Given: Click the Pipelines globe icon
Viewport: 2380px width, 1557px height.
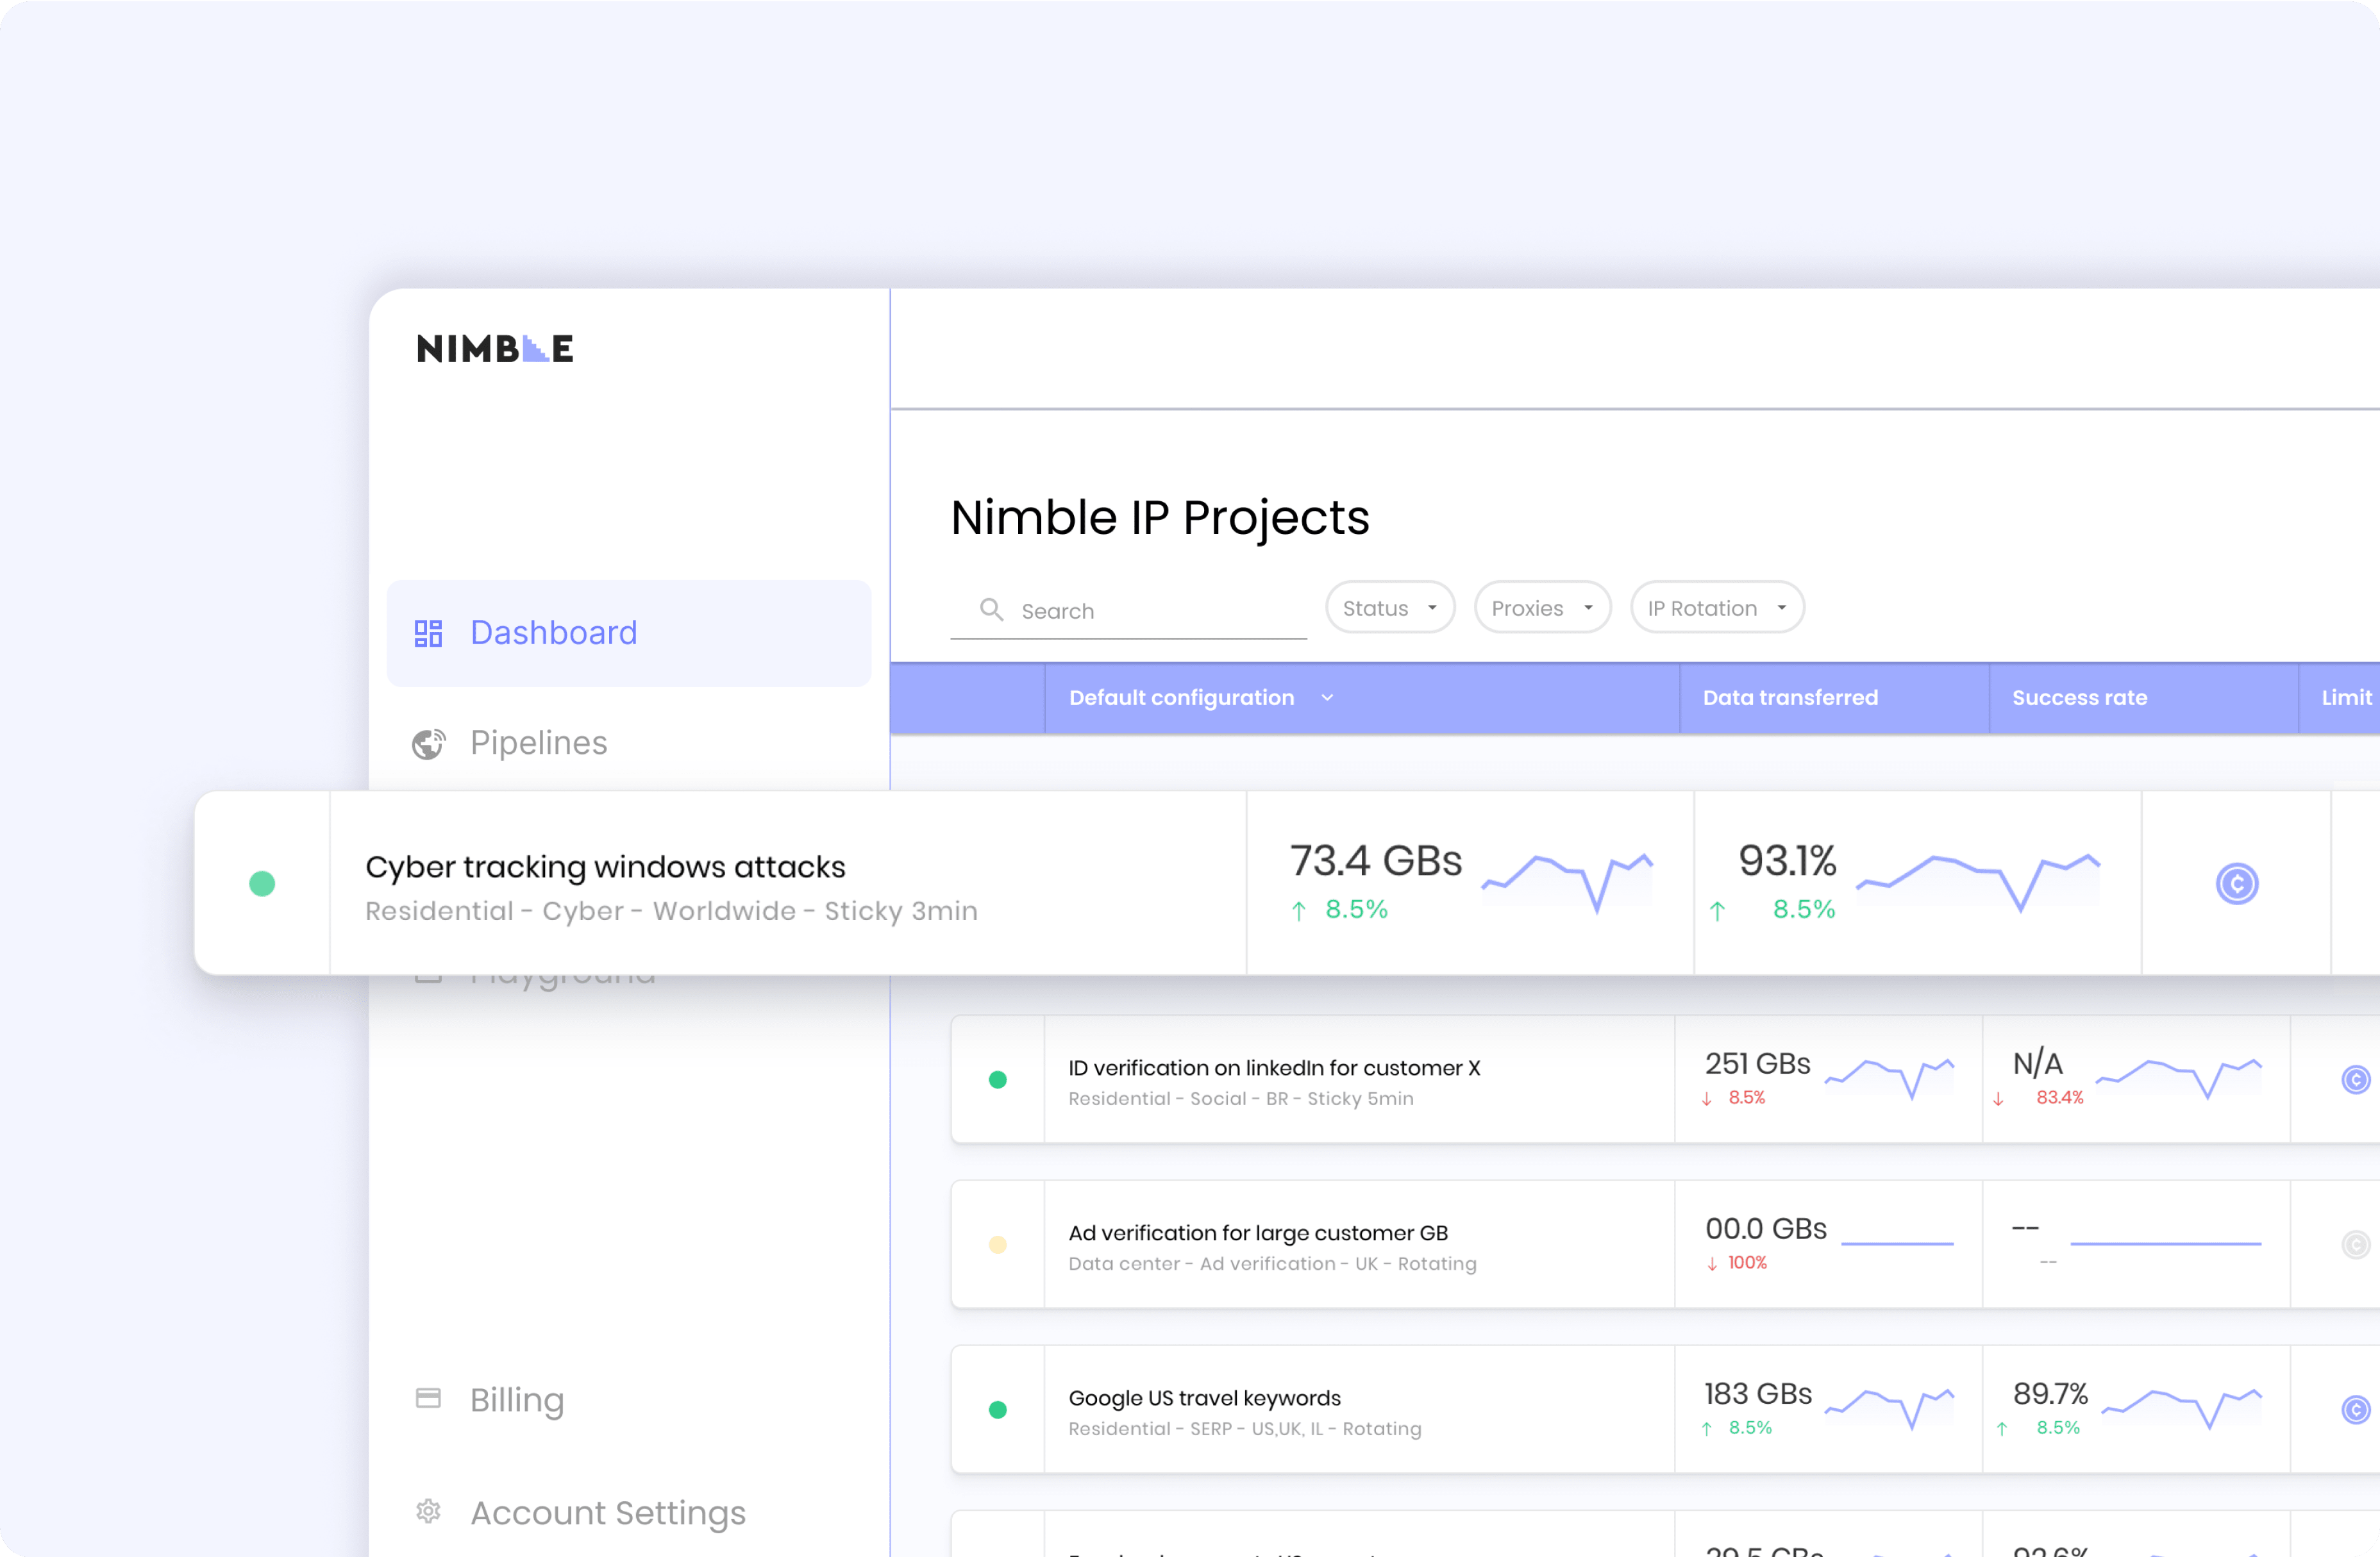Looking at the screenshot, I should pos(428,743).
